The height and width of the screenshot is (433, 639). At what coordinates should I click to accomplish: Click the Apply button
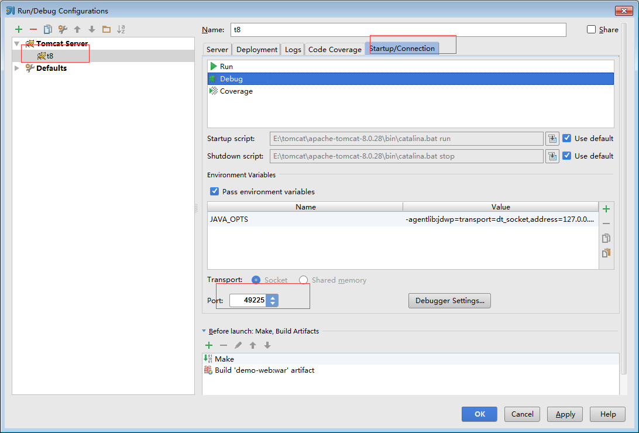coord(565,414)
